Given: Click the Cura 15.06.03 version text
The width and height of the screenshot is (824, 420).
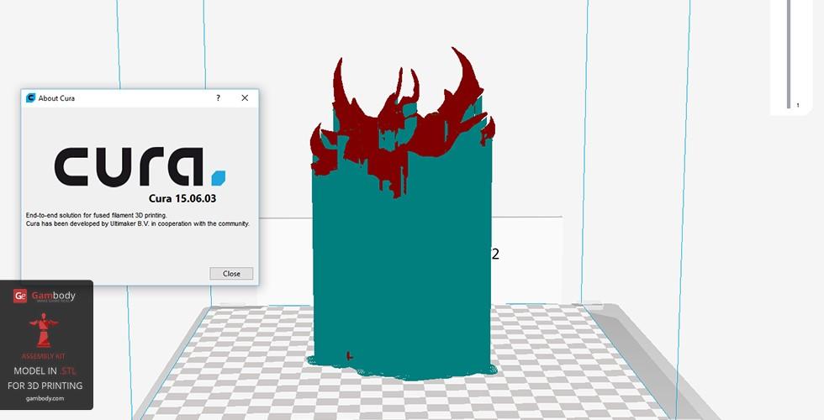Looking at the screenshot, I should tap(189, 199).
